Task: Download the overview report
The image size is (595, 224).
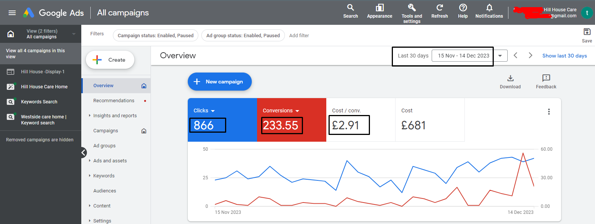Action: [x=510, y=78]
